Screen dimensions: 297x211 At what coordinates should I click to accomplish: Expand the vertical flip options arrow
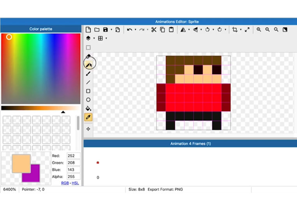[201, 30]
